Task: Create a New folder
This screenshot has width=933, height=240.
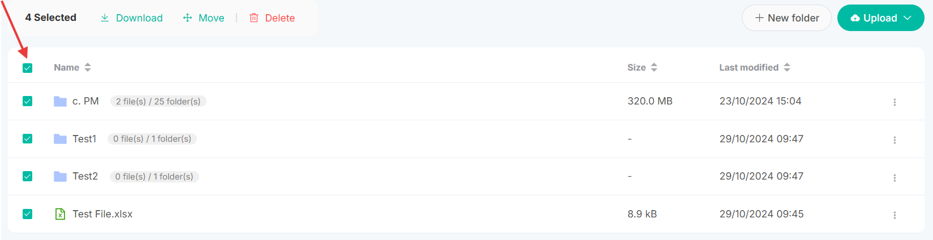Action: coord(786,18)
